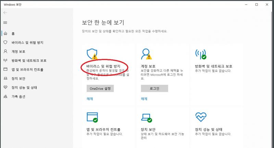This screenshot has height=148, width=274.
Task: Open 방화벽 및 네트워크 보호 sidebar item
Action: (x=29, y=60)
